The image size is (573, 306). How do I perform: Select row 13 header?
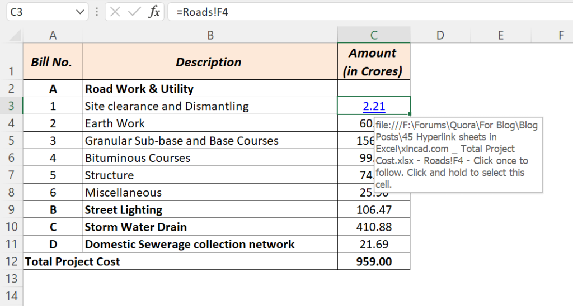(11, 279)
